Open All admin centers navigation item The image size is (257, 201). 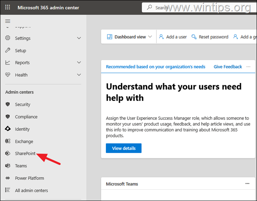pyautogui.click(x=31, y=190)
